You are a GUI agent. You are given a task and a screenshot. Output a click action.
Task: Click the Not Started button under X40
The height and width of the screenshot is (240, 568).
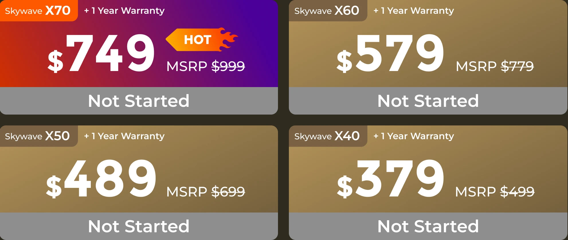[428, 226]
